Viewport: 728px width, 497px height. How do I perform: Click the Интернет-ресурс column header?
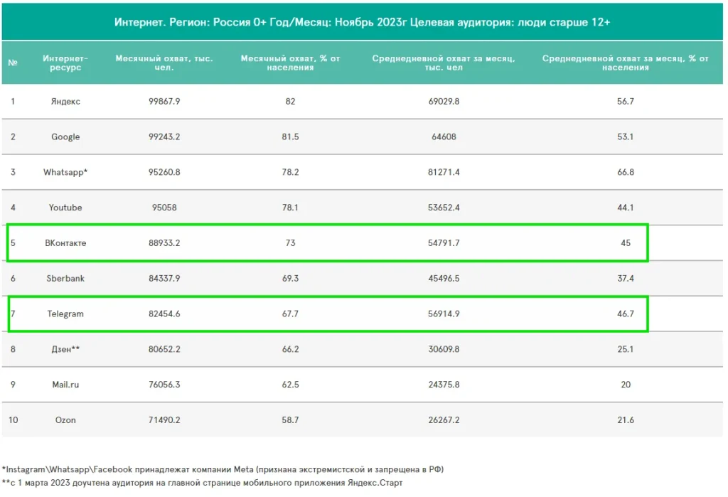coord(65,63)
